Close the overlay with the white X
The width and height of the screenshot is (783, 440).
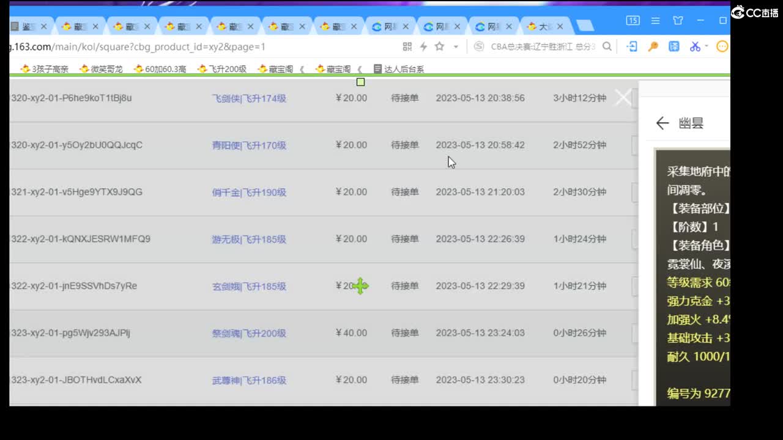[623, 98]
